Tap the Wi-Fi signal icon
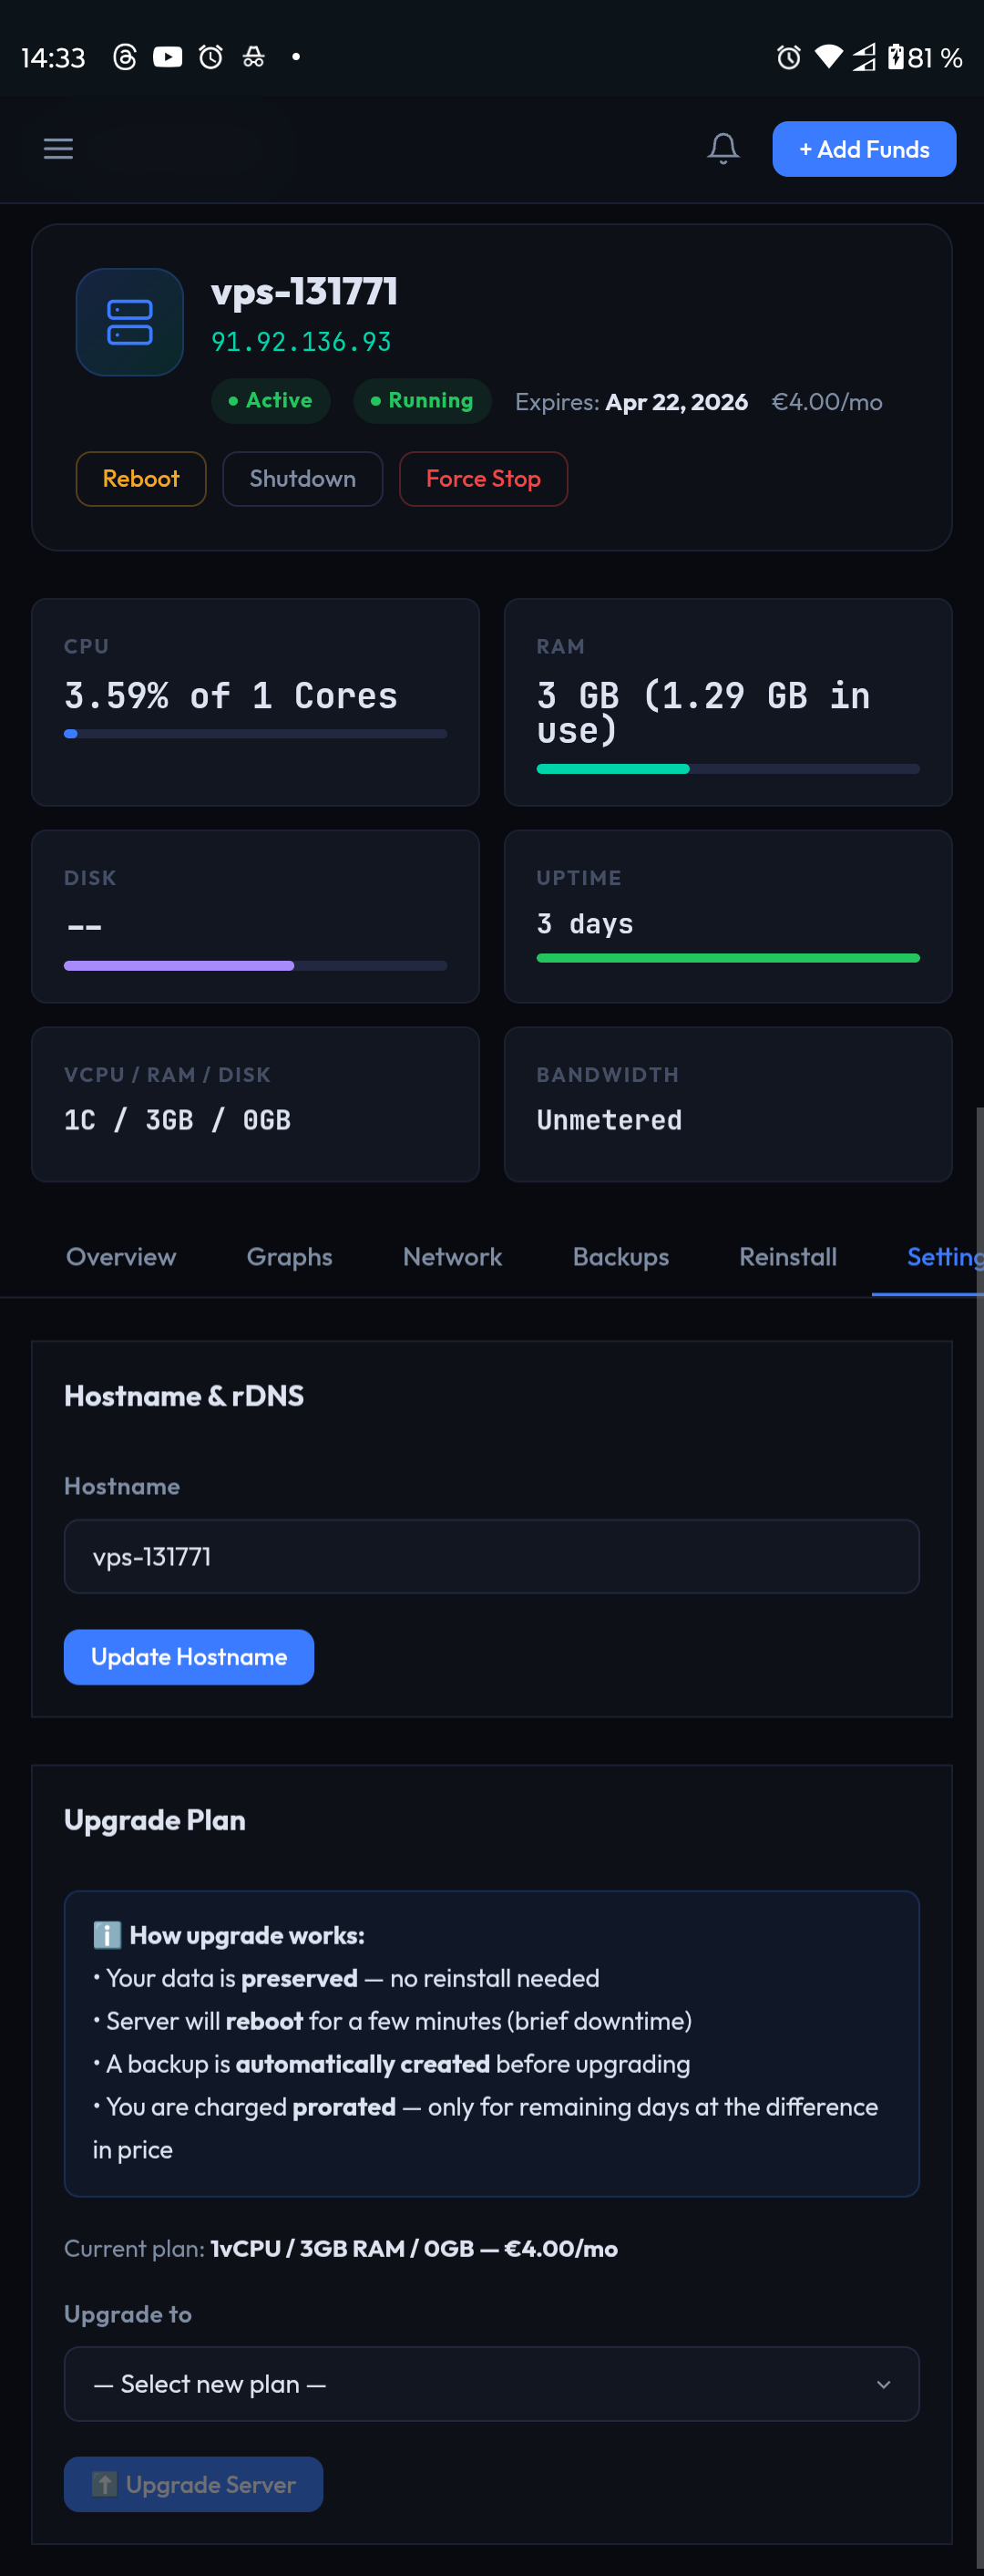 [828, 57]
